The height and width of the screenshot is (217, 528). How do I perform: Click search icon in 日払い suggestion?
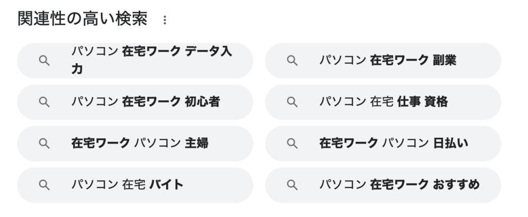tap(292, 144)
